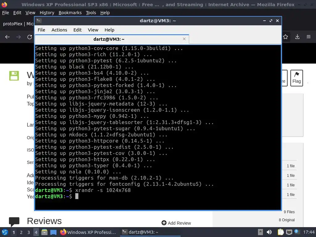Open Firefox's Tools menu
The image size is (316, 237).
91,13
